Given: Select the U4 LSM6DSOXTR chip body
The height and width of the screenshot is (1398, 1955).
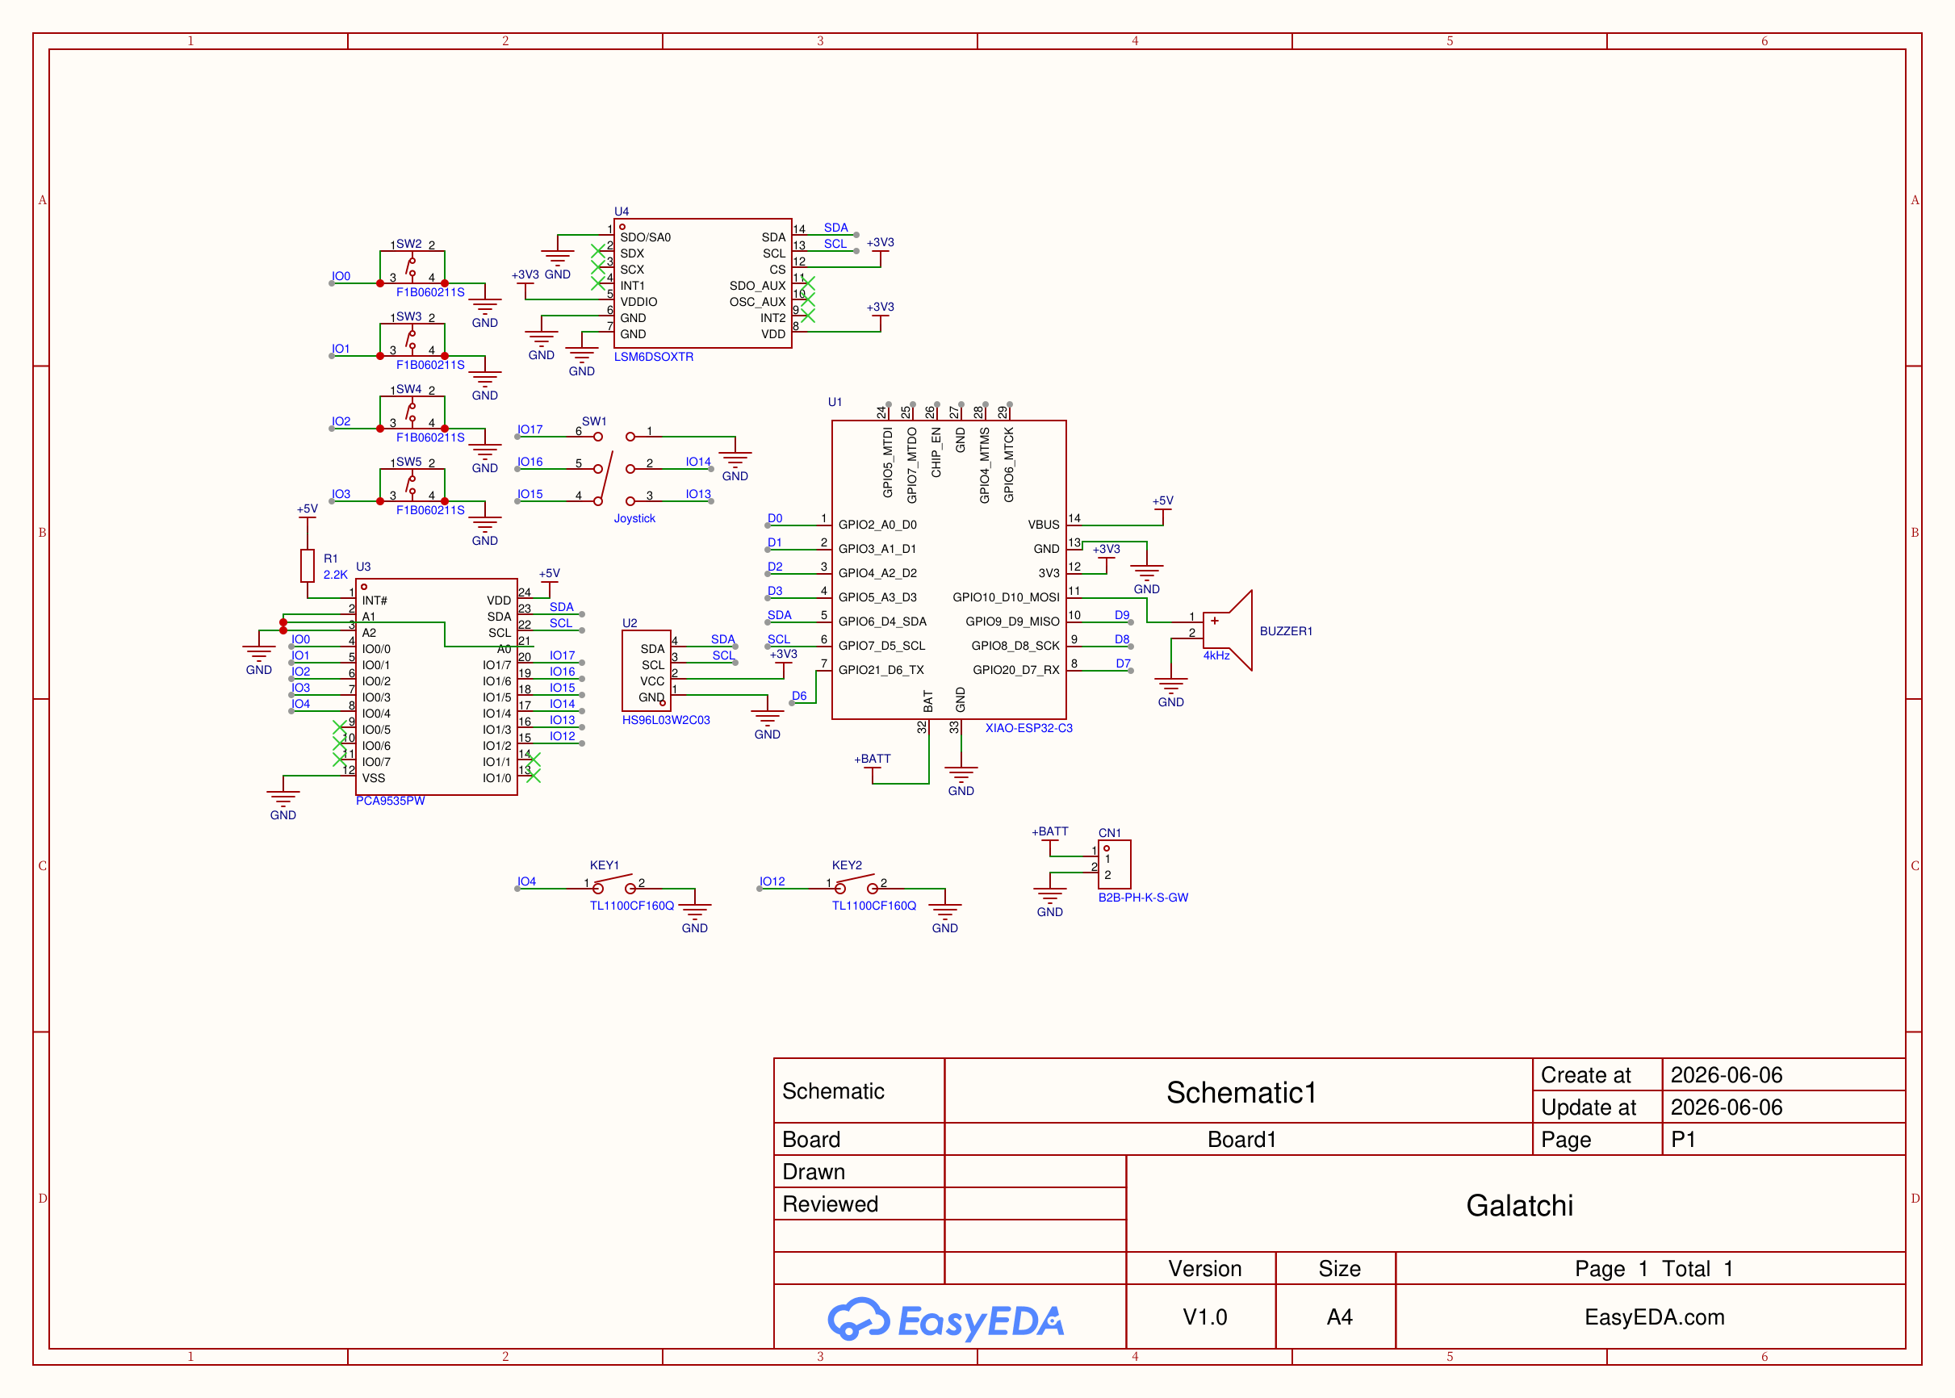Looking at the screenshot, I should 702,283.
